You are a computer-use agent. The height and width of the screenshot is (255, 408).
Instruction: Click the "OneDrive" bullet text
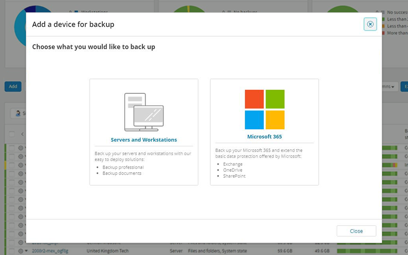tap(233, 170)
